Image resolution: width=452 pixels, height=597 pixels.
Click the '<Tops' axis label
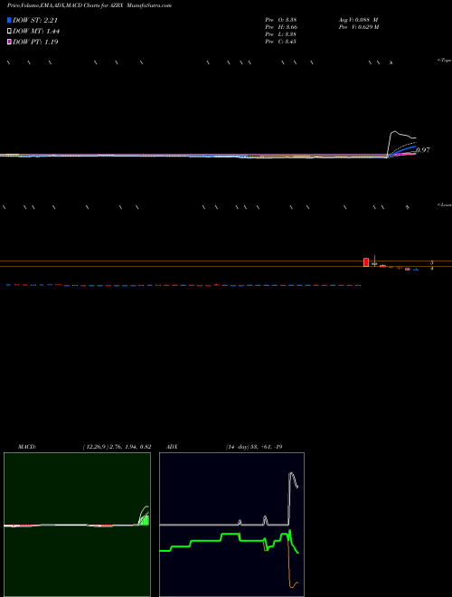445,61
